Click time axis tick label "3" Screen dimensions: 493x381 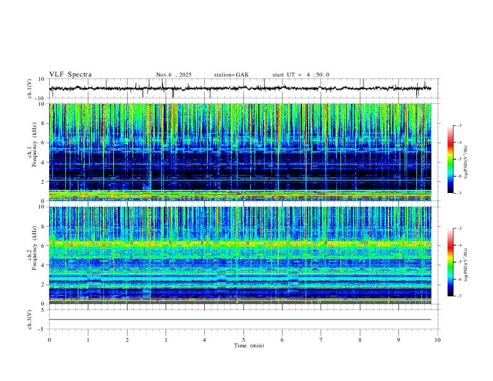(166, 340)
